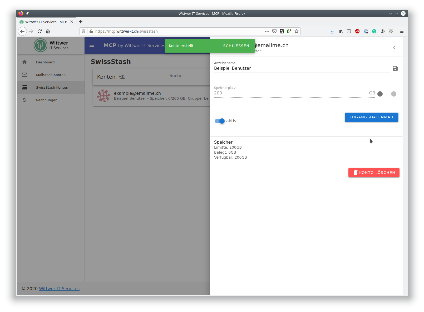Image resolution: width=424 pixels, height=312 pixels.
Task: Open the example@emailme.ch account row
Action: 151,96
